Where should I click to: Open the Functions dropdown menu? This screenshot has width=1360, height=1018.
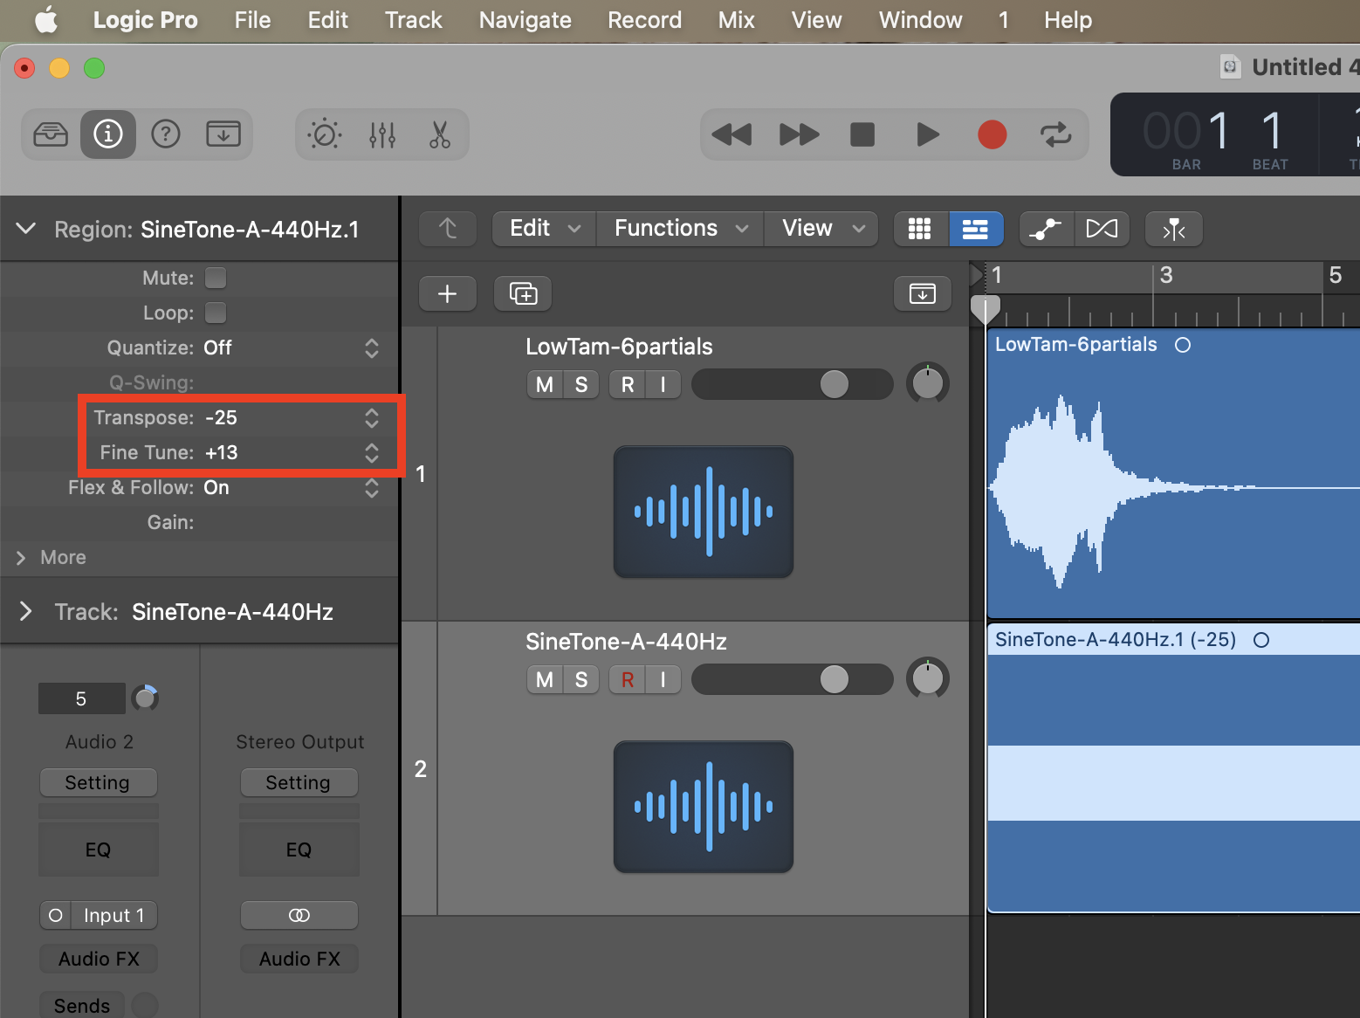coord(680,229)
